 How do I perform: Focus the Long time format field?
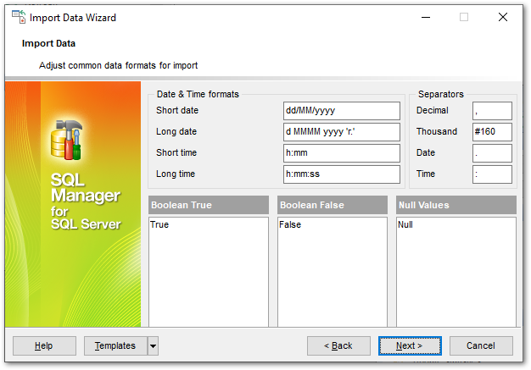341,174
